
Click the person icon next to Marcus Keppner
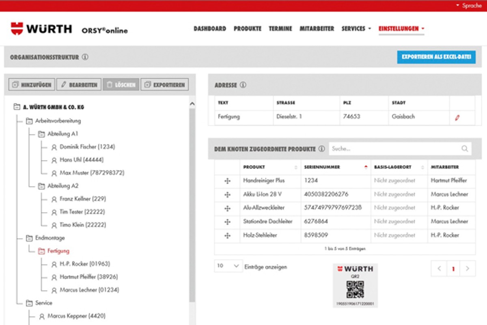tap(42, 316)
